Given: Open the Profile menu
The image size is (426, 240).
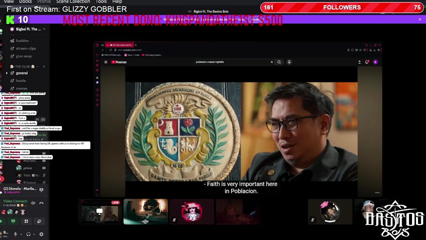Looking at the screenshot, I should click(44, 2).
